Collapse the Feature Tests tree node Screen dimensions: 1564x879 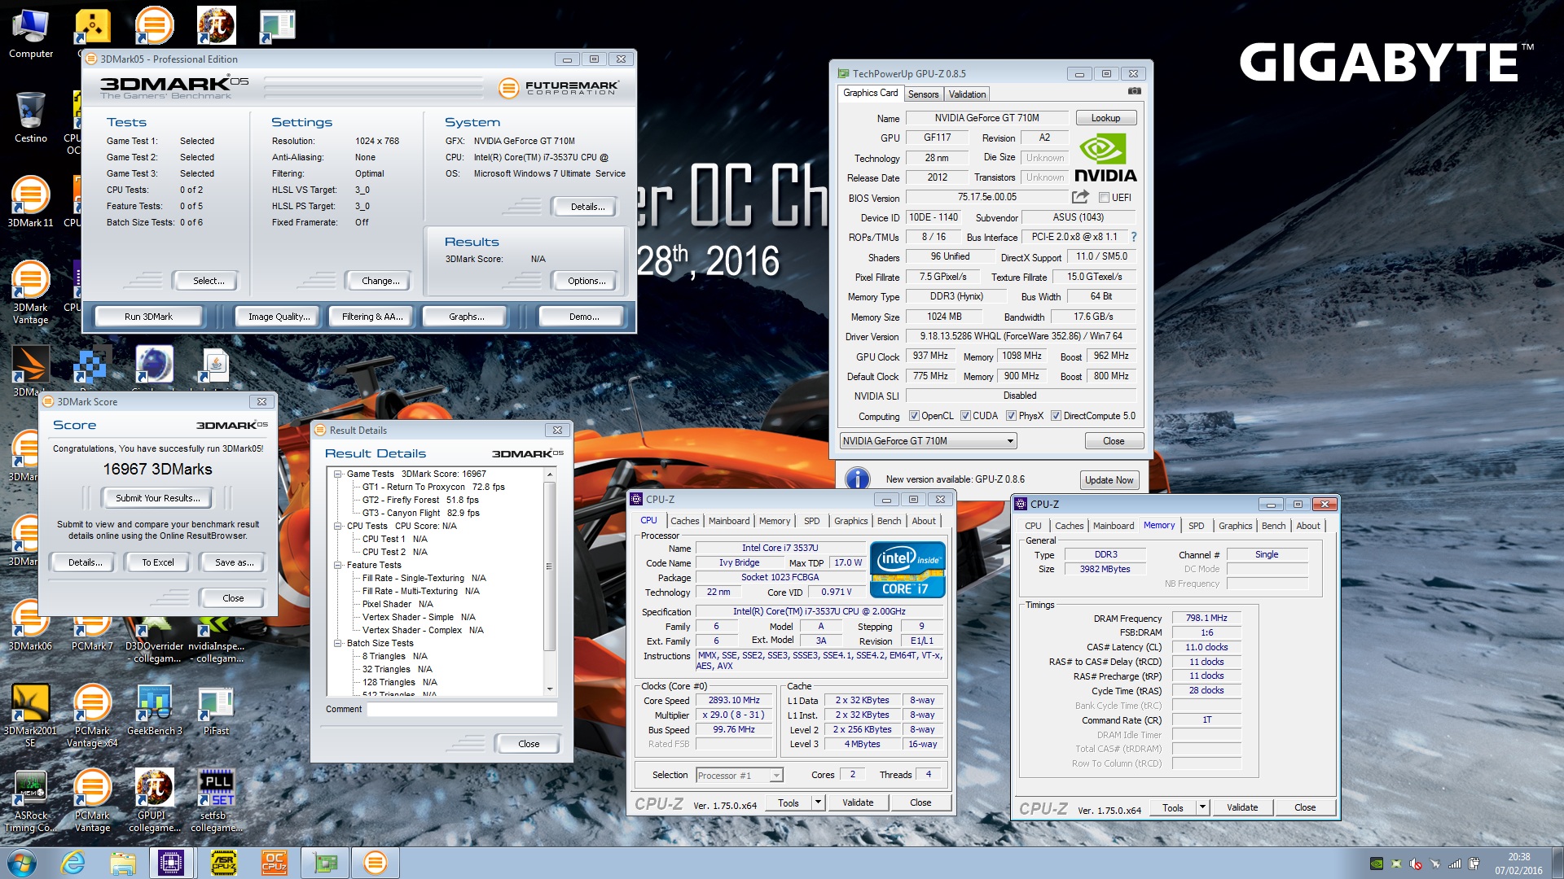pyautogui.click(x=337, y=565)
